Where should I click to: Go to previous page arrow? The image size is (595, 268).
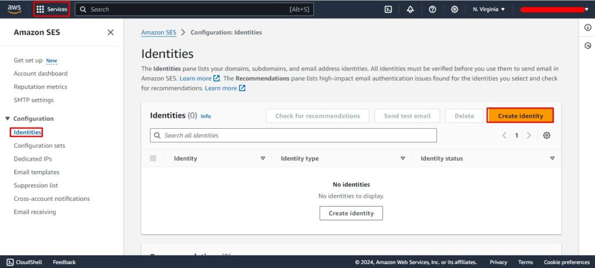(504, 135)
